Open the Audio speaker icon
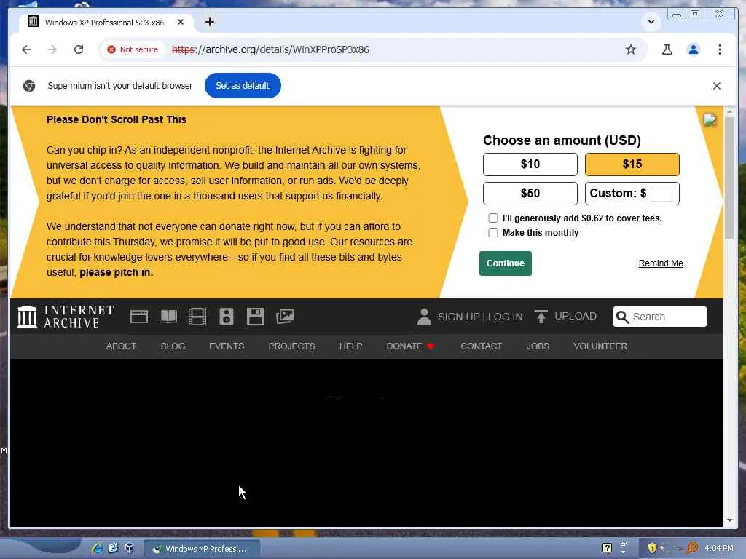Screen dimensions: 746x559 coord(227,317)
